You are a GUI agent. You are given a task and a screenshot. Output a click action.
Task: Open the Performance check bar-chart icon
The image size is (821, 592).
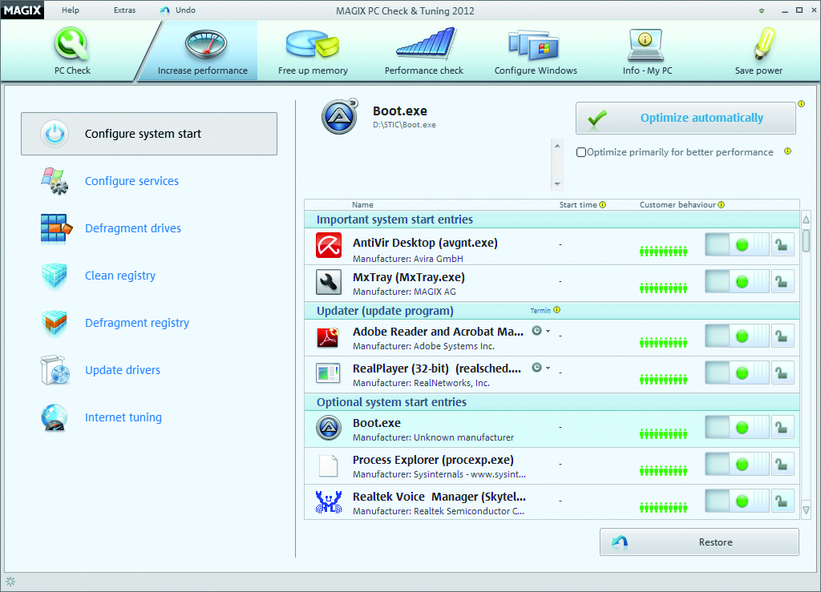tap(427, 43)
